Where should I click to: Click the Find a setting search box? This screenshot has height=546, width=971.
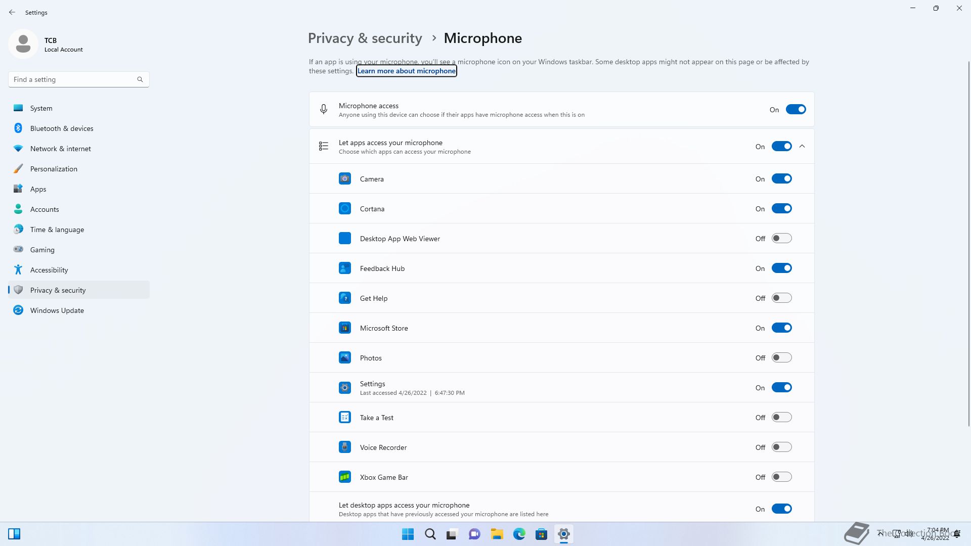pos(79,79)
